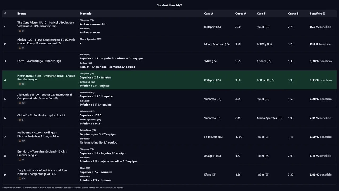
Task: Click the hourglass icon under Nottingham Forest – Everton
Action: click(x=20, y=84)
